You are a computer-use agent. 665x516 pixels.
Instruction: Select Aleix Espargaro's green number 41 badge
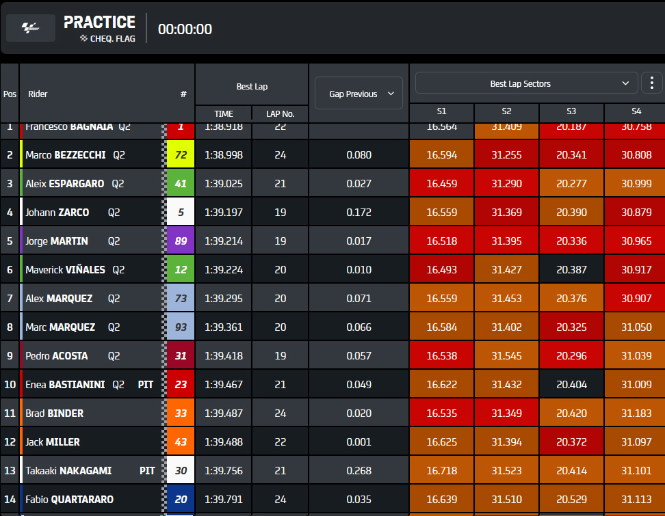click(181, 183)
